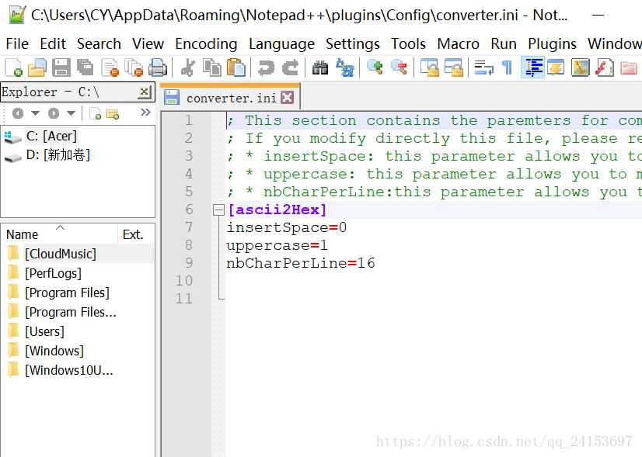Open the View menu
Image resolution: width=642 pixels, height=457 pixels.
148,43
